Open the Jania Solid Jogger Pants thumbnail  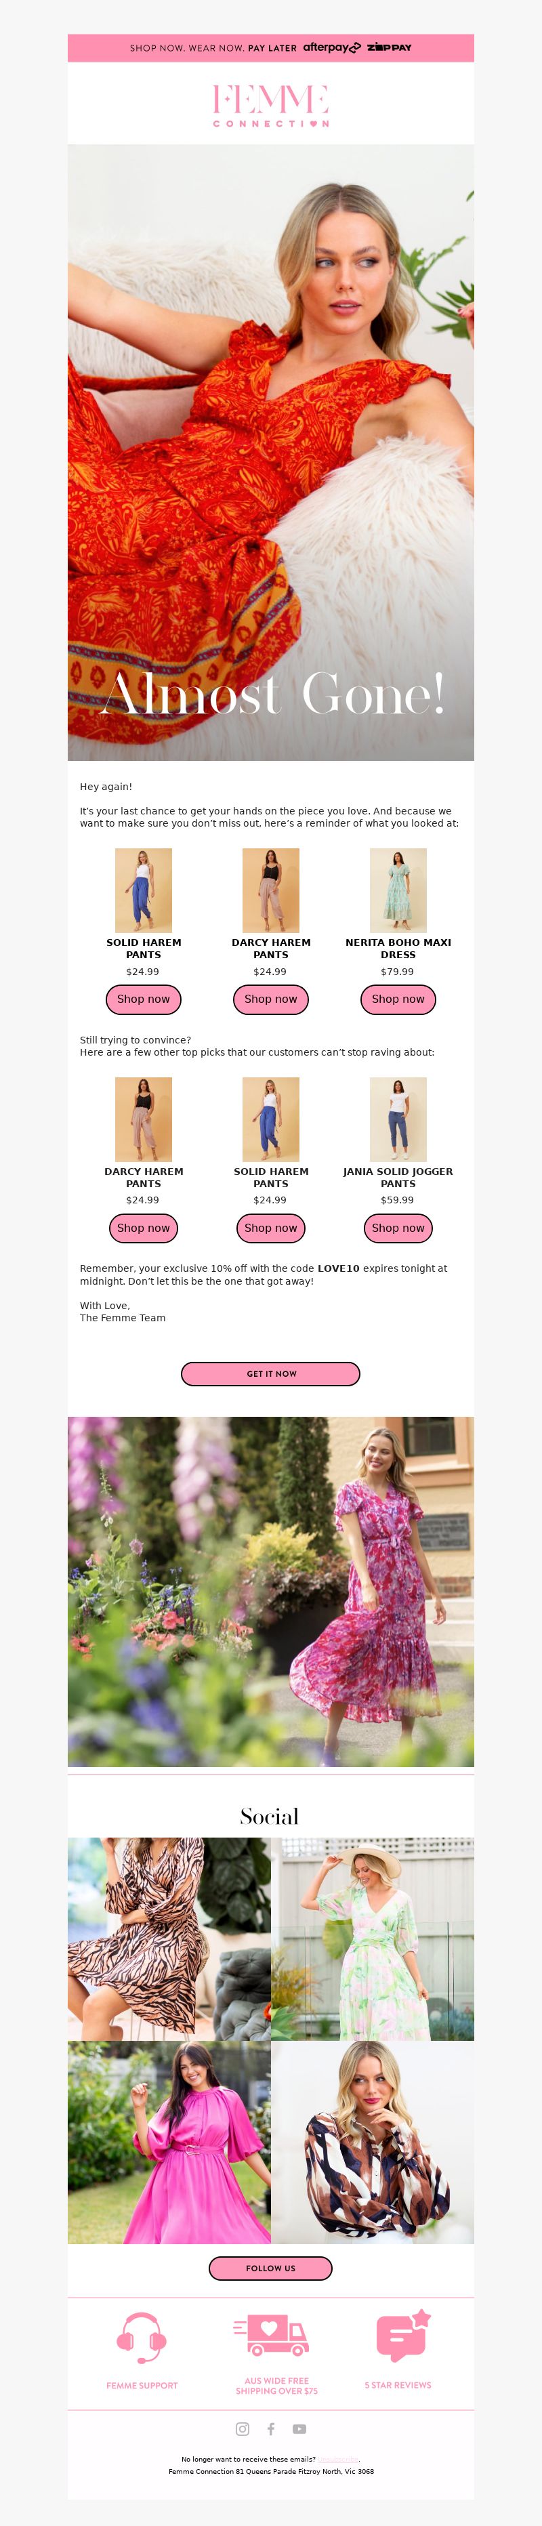pyautogui.click(x=398, y=1119)
